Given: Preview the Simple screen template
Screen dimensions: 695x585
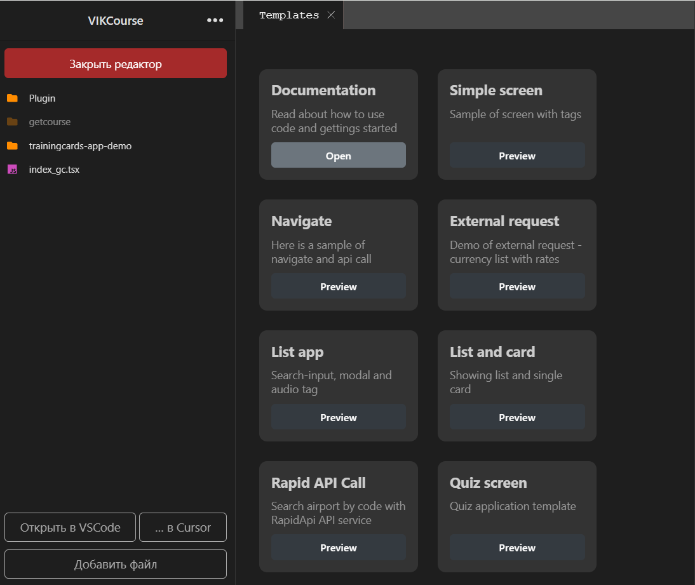Looking at the screenshot, I should click(x=516, y=156).
